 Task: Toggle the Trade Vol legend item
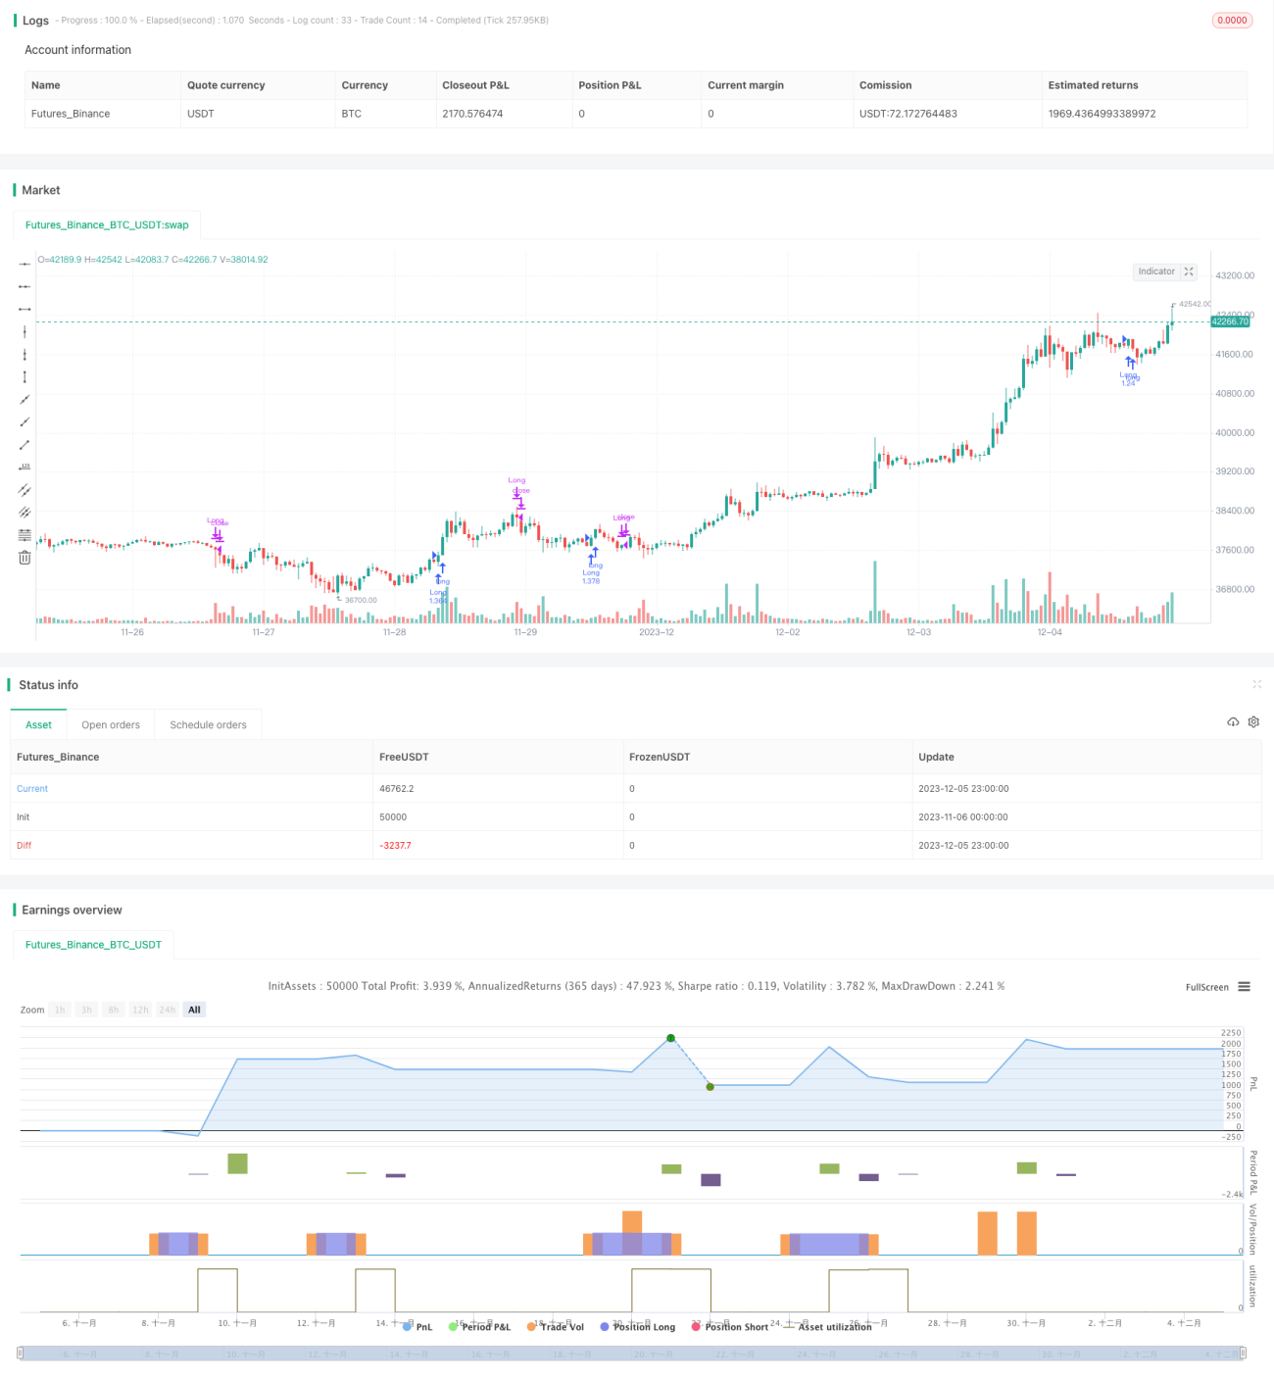click(x=555, y=1327)
